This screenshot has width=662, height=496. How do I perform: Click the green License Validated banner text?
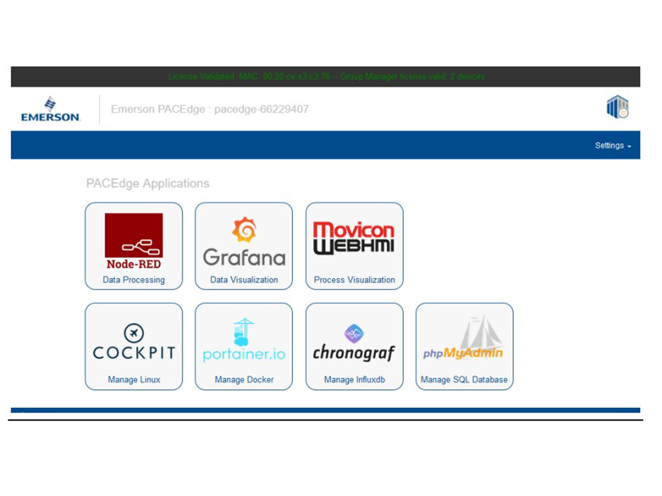326,77
